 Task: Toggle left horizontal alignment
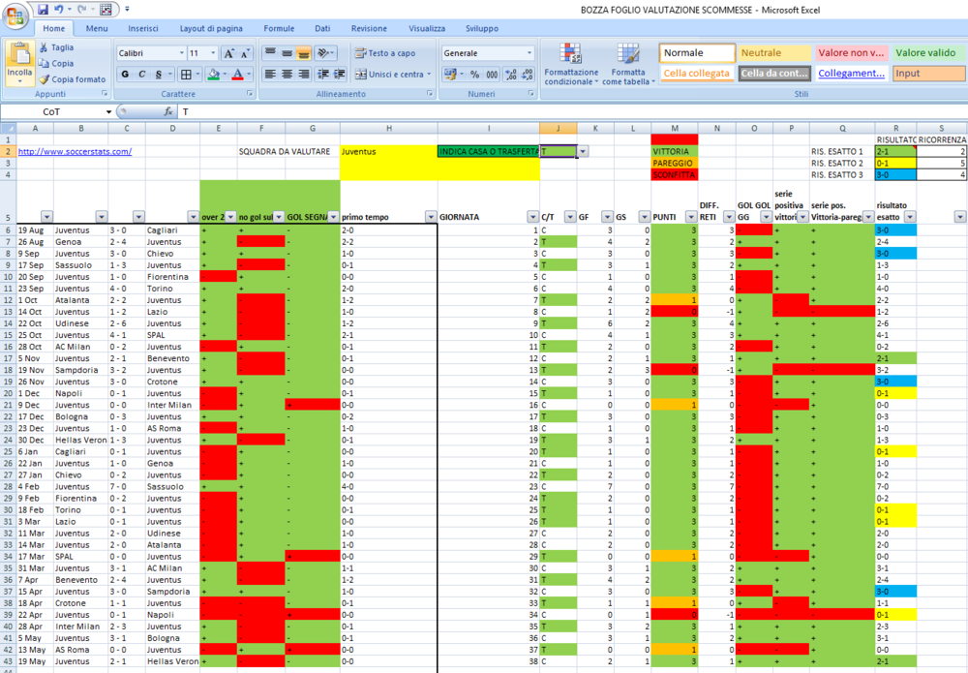270,75
